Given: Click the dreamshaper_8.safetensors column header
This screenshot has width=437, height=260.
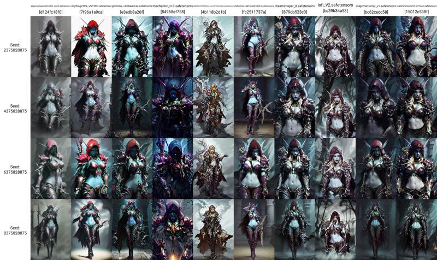Looking at the screenshot, I should [x=294, y=6].
